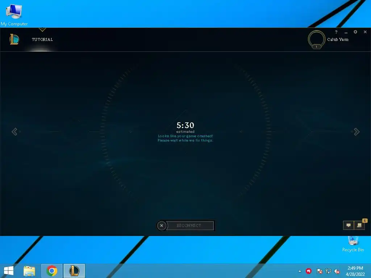
Task: Minimize the League client window
Action: pos(346,32)
